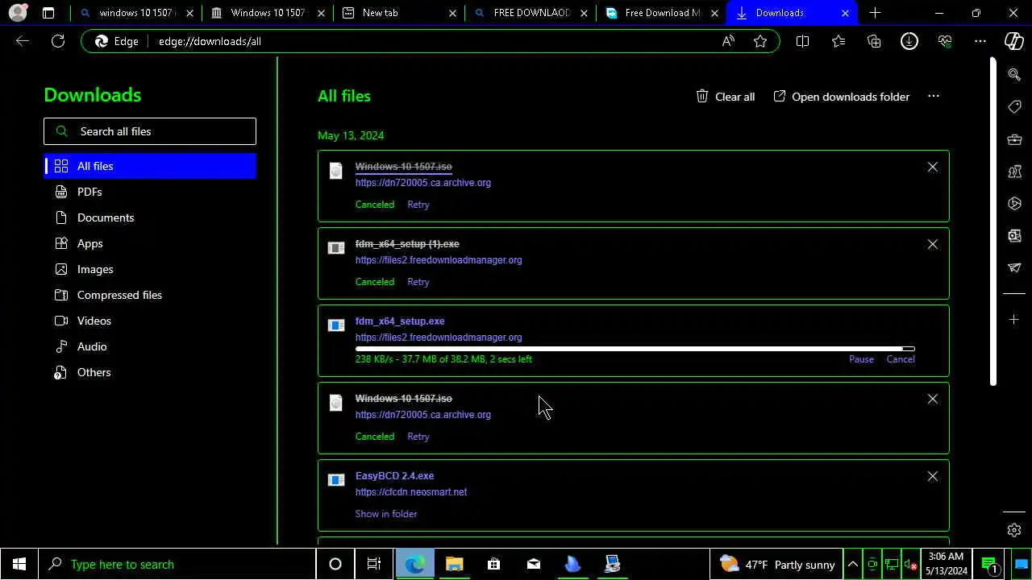Refresh the downloads page
The image size is (1032, 580).
(x=58, y=41)
